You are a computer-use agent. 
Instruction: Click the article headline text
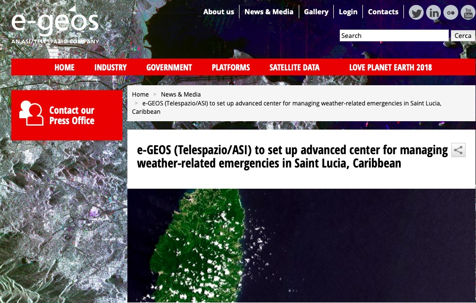point(292,156)
